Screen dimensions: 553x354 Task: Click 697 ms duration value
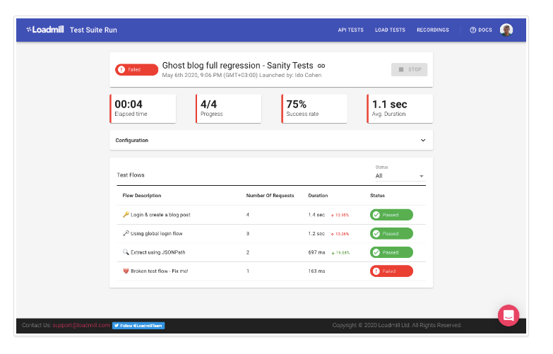click(x=316, y=252)
